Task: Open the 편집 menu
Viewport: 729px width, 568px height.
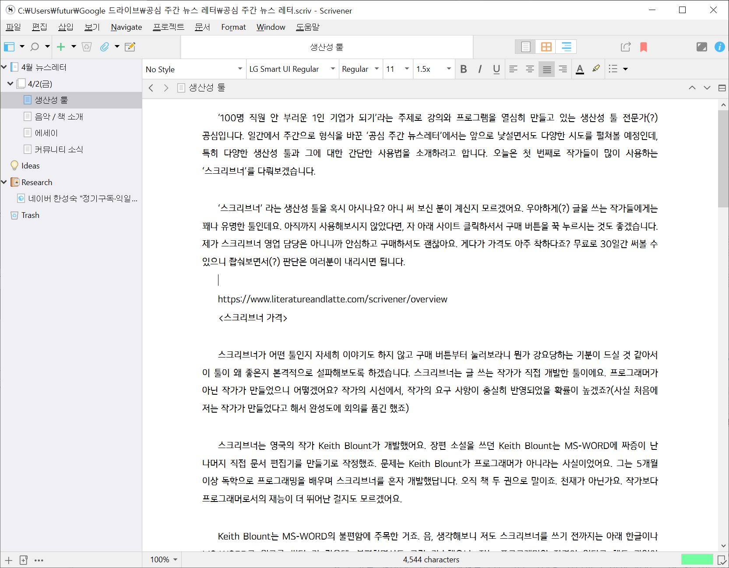Action: (x=39, y=27)
